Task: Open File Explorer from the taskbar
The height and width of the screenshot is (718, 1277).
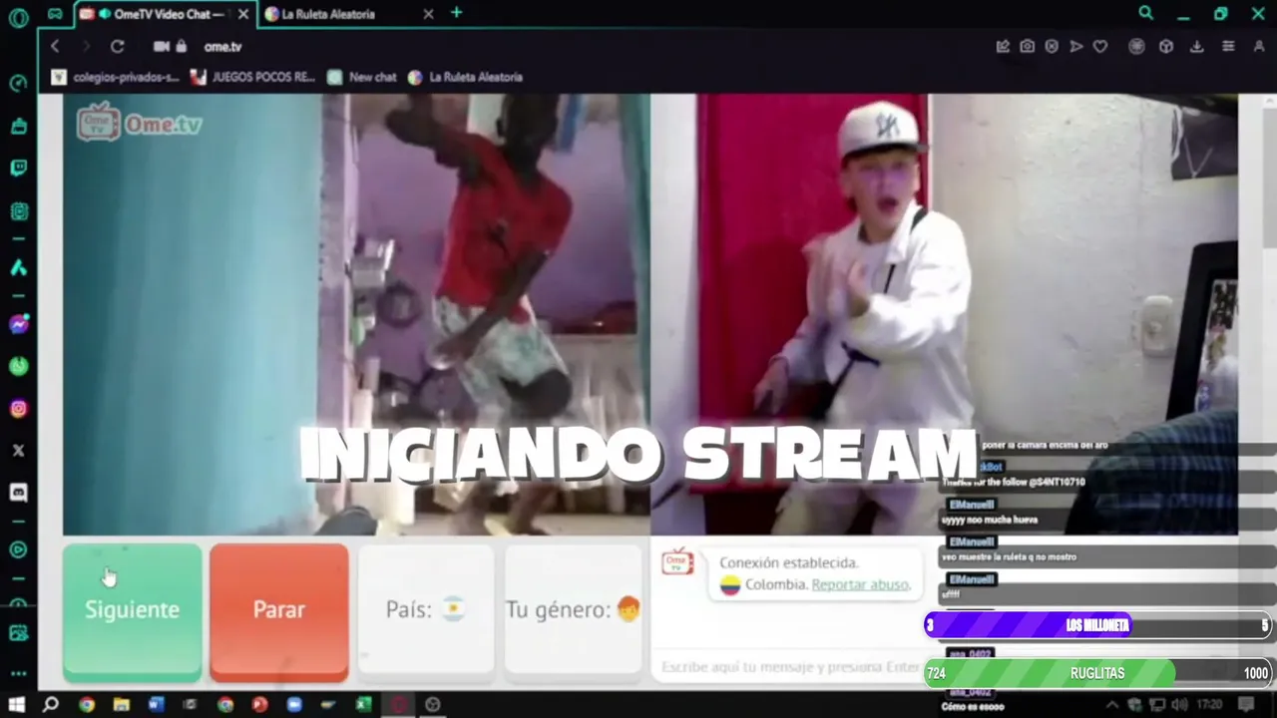Action: tap(121, 705)
